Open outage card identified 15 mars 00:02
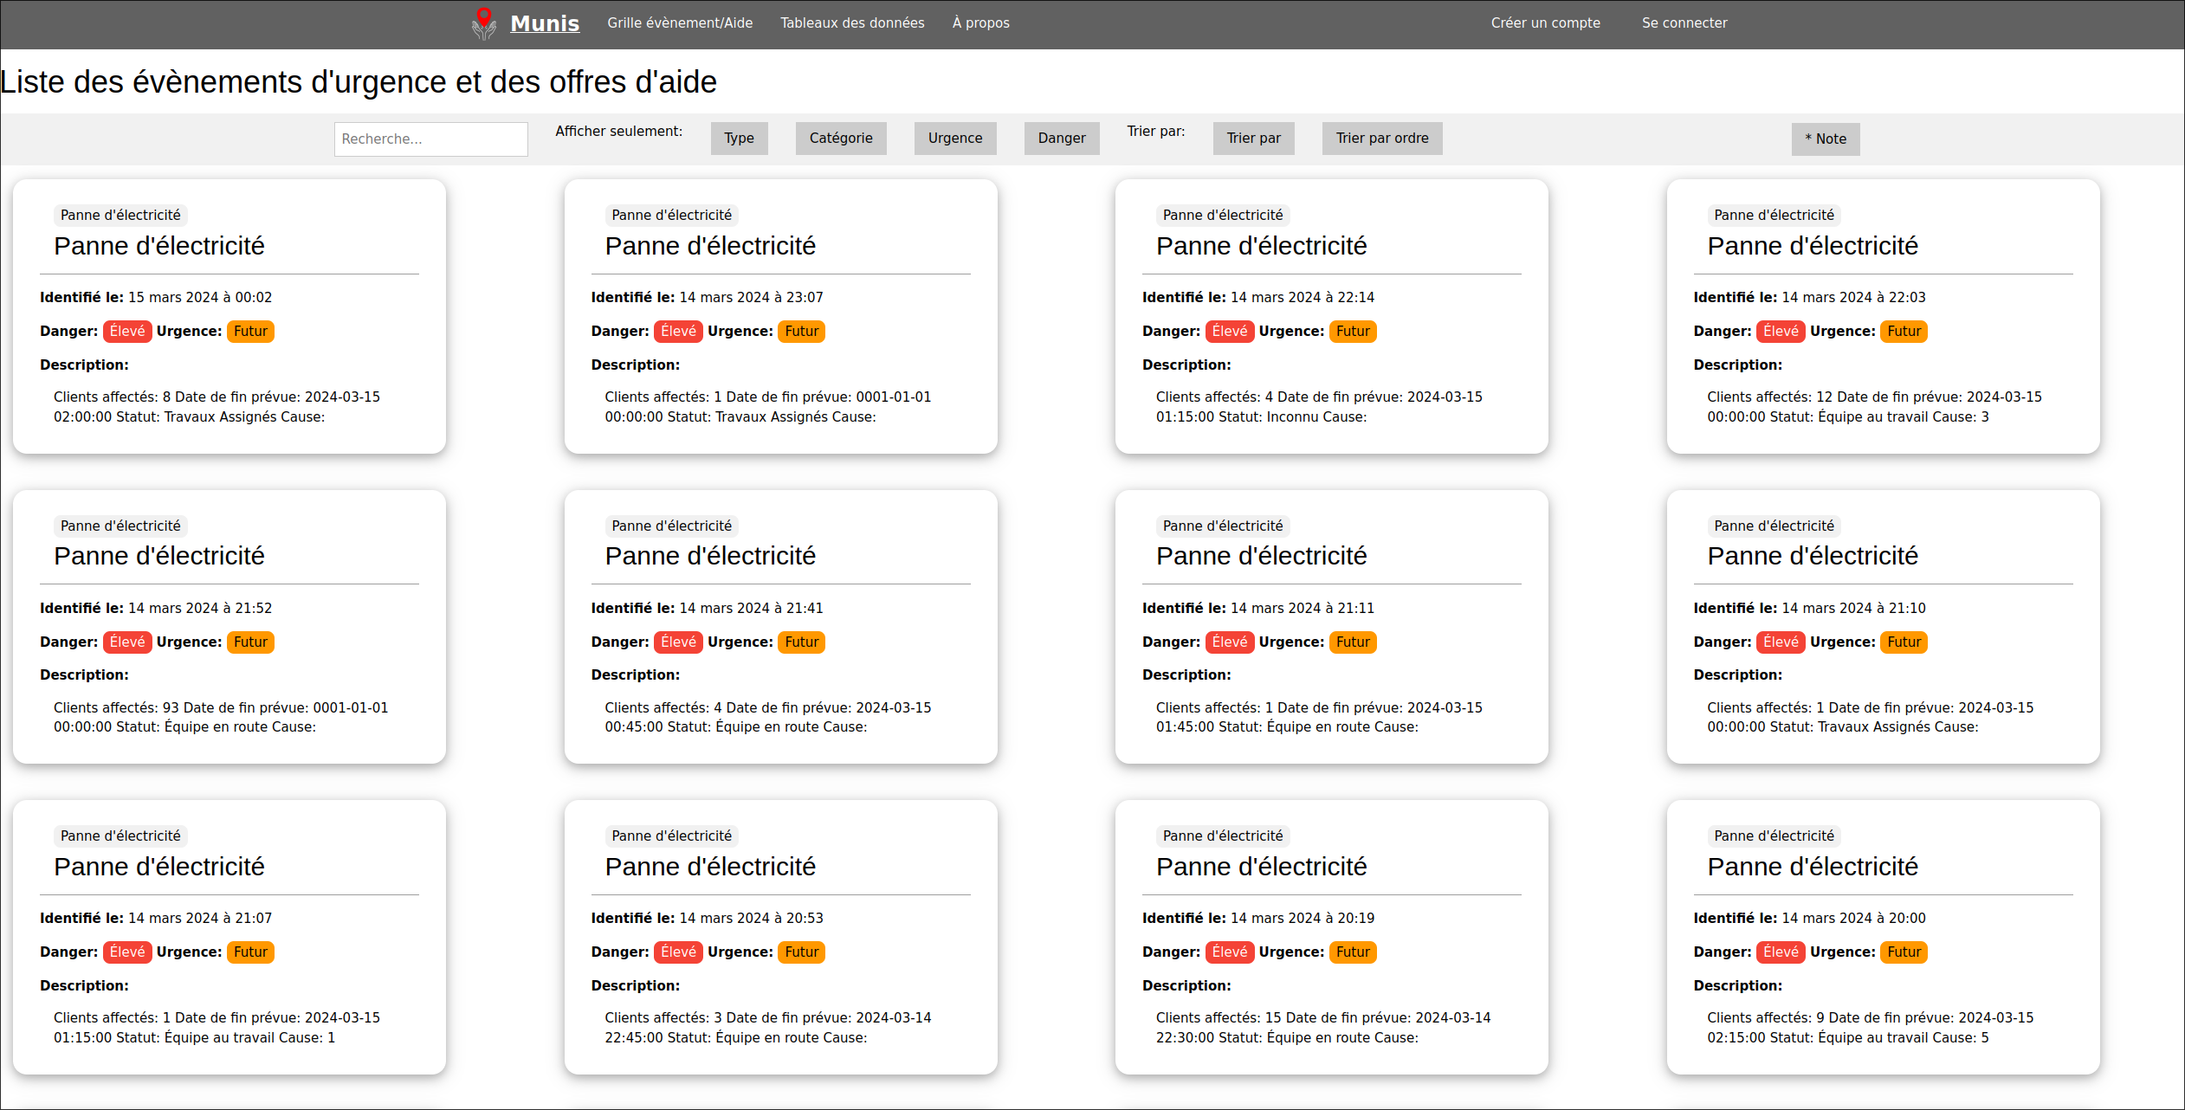2185x1110 pixels. [158, 246]
